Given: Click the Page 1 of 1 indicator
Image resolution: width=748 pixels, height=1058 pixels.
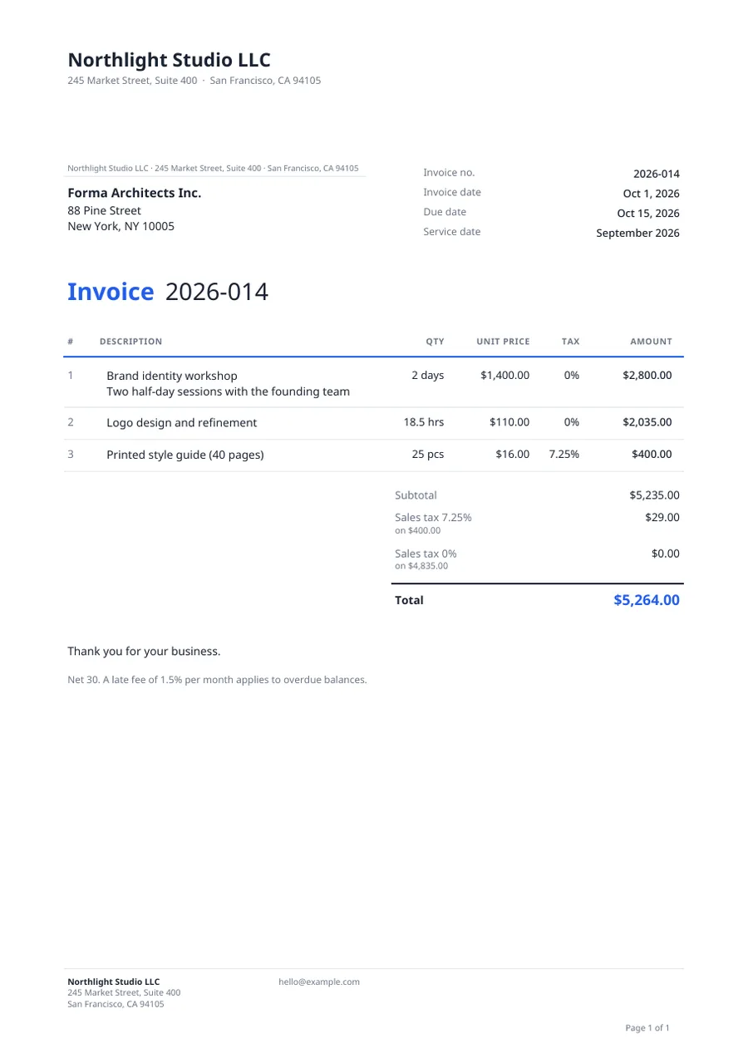Looking at the screenshot, I should (x=647, y=1028).
